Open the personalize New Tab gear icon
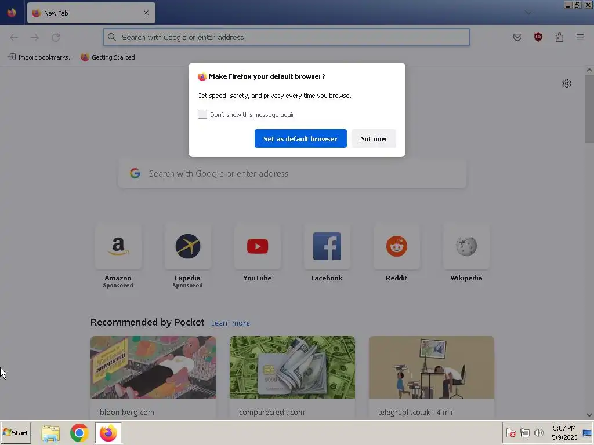Viewport: 594px width, 445px height. [x=566, y=83]
